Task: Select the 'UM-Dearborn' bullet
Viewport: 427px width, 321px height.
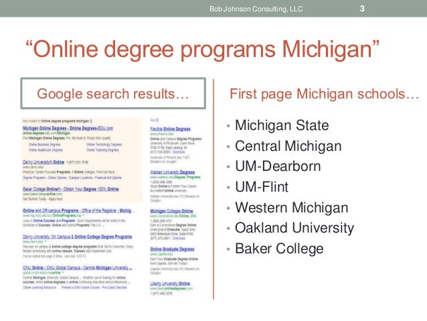Action: coord(278,166)
